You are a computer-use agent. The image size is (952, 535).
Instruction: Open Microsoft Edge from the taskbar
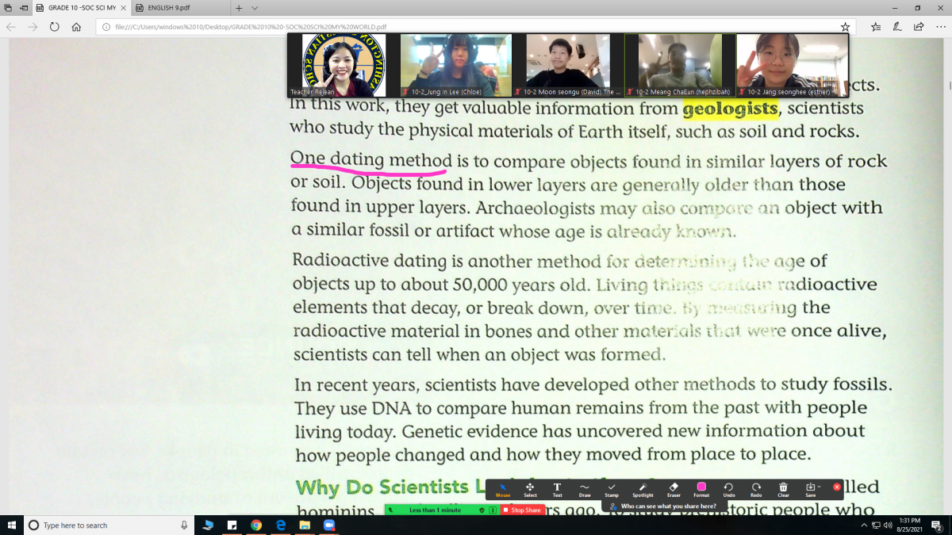(280, 525)
